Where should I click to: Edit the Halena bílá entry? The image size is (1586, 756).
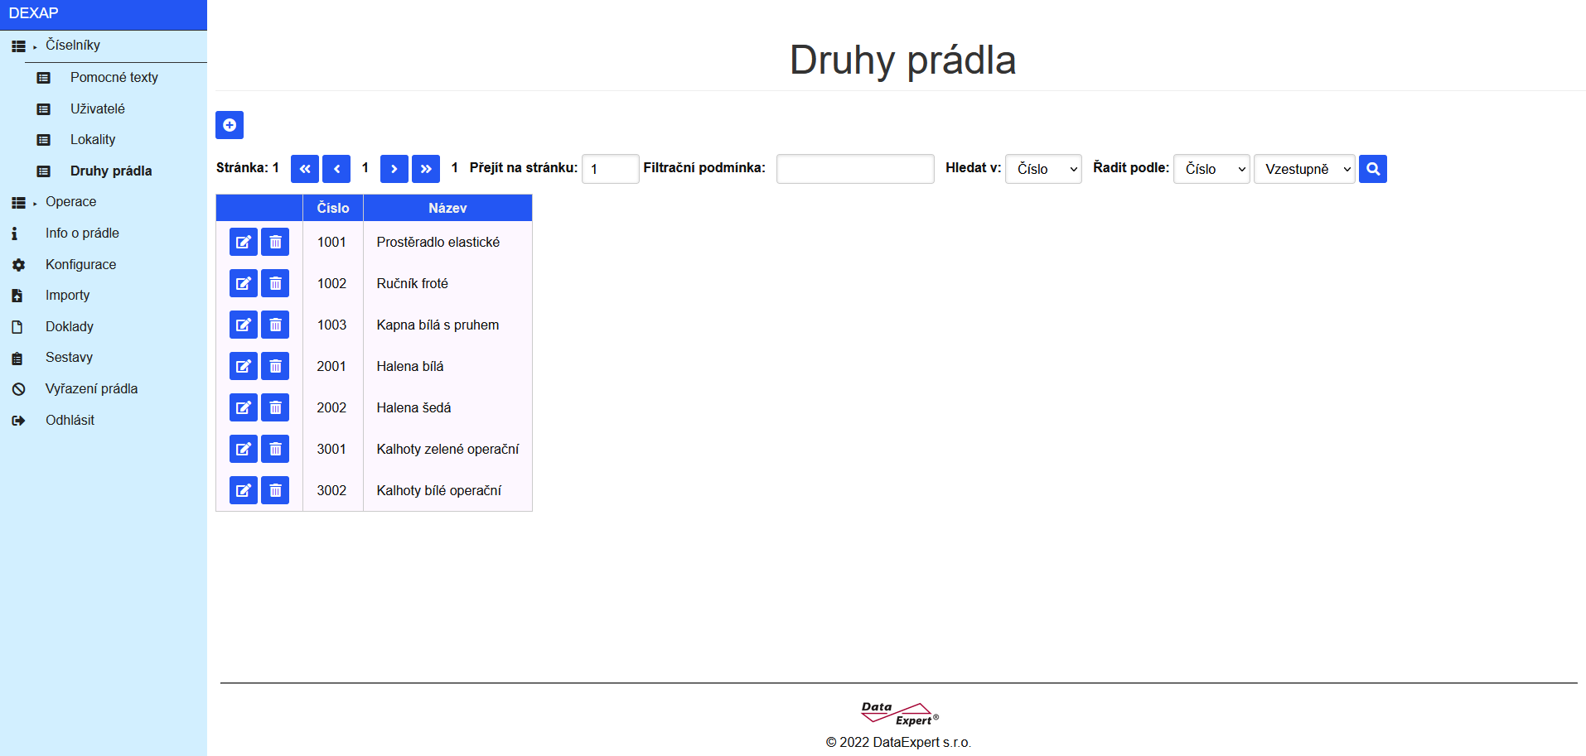coord(244,366)
